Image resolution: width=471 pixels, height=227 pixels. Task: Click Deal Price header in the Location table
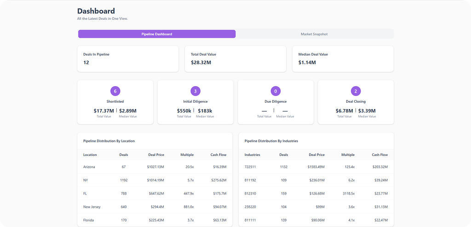coord(156,155)
